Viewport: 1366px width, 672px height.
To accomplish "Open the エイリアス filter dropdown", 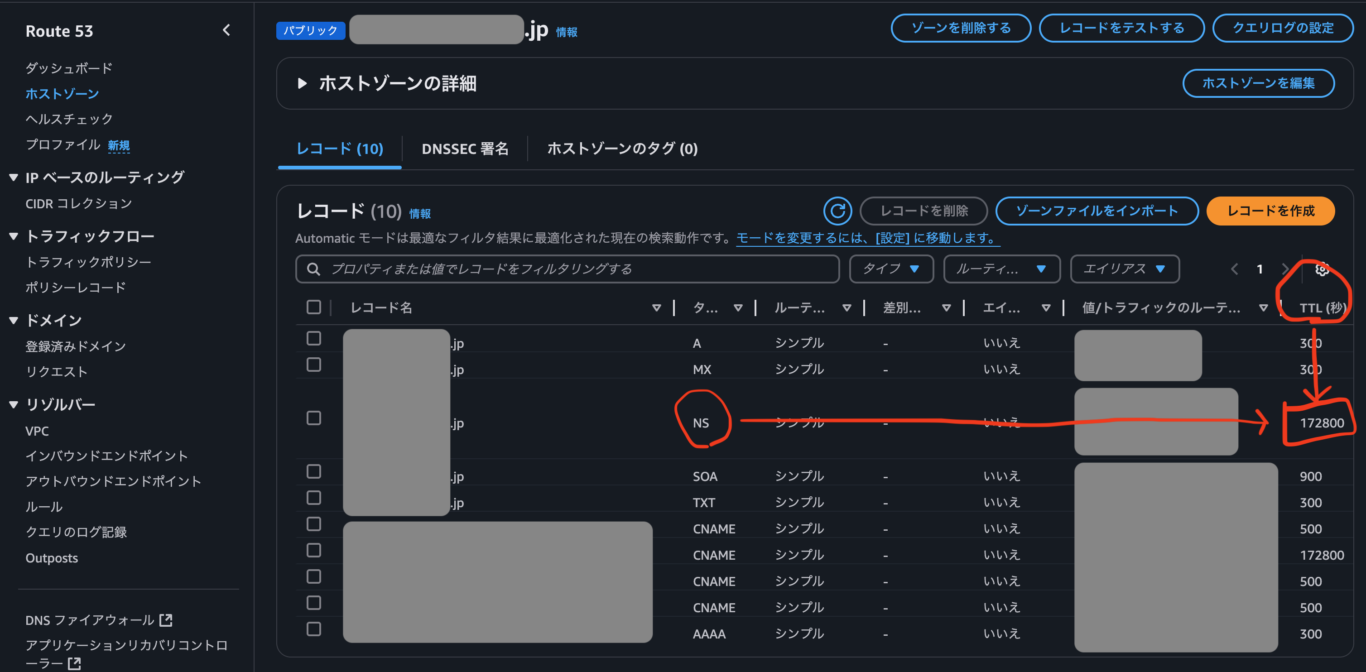I will (1124, 269).
